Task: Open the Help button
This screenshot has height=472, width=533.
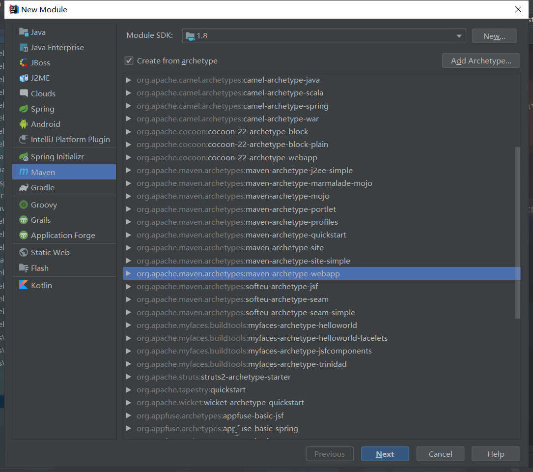Action: point(496,454)
